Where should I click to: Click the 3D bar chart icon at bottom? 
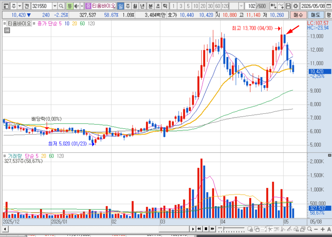tap(296, 229)
